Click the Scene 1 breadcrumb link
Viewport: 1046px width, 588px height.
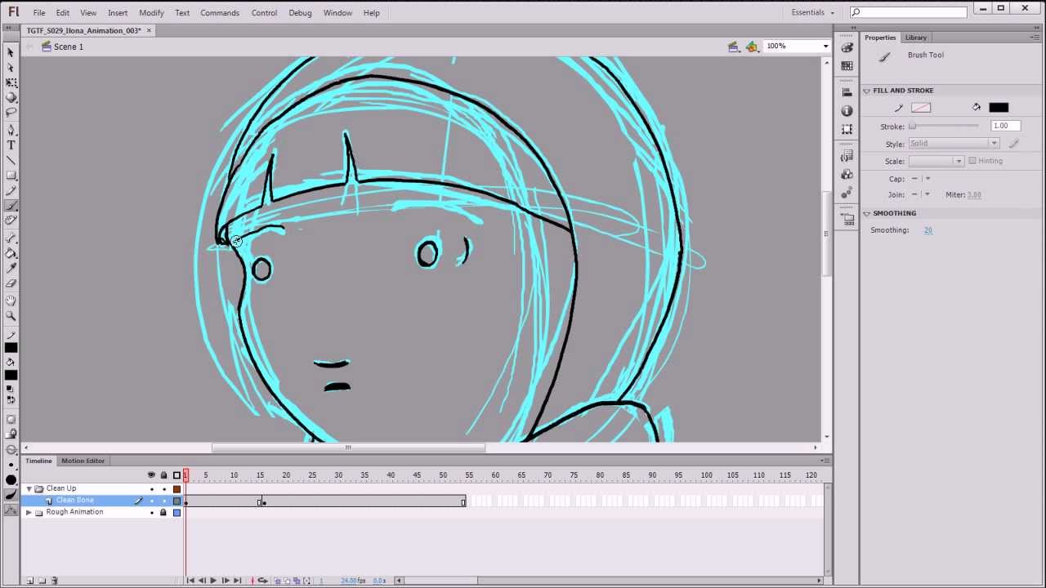pos(69,47)
